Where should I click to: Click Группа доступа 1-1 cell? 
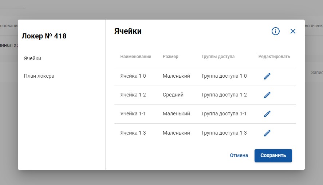click(224, 114)
